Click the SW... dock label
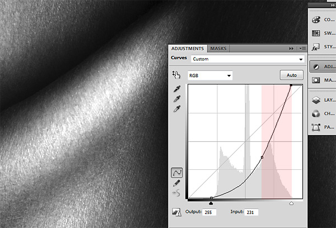The height and width of the screenshot is (228, 336). pyautogui.click(x=330, y=33)
